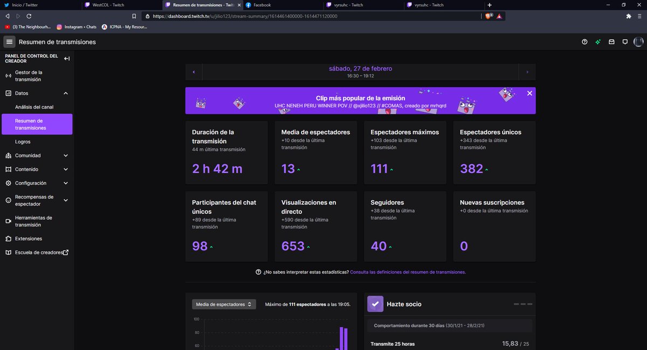This screenshot has width=647, height=350.
Task: Click the help icon beside the statistics question
Action: coord(258,272)
